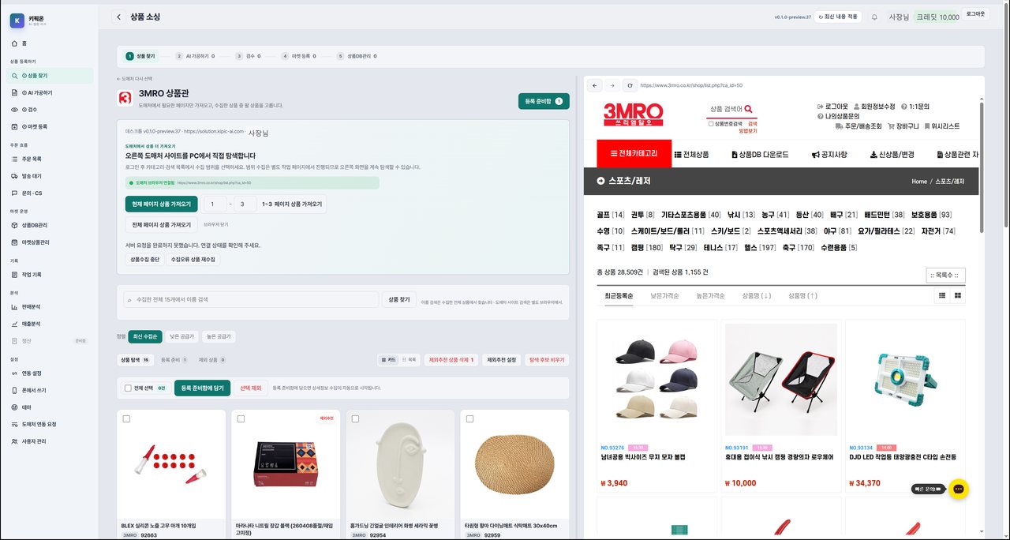Switch to the 등록 준비 tab
Screen dimensions: 1010x540
174,360
